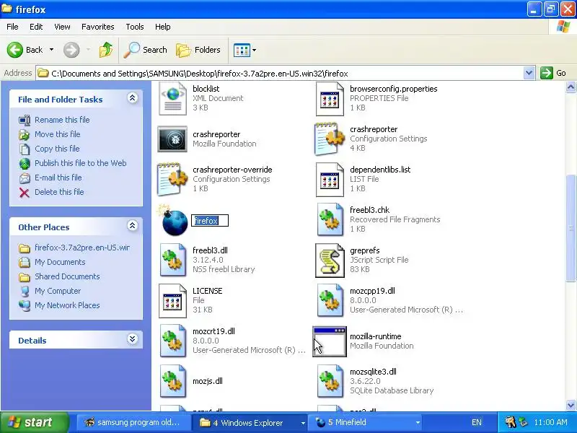Select the dependentlibs.list file icon
This screenshot has width=577, height=433.
(x=330, y=179)
